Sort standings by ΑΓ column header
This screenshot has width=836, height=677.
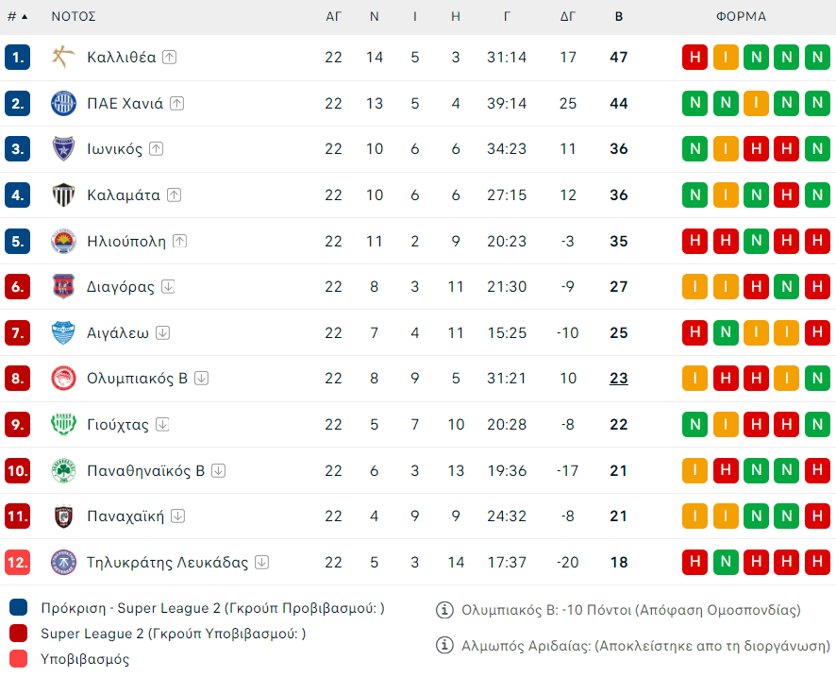[x=333, y=17]
